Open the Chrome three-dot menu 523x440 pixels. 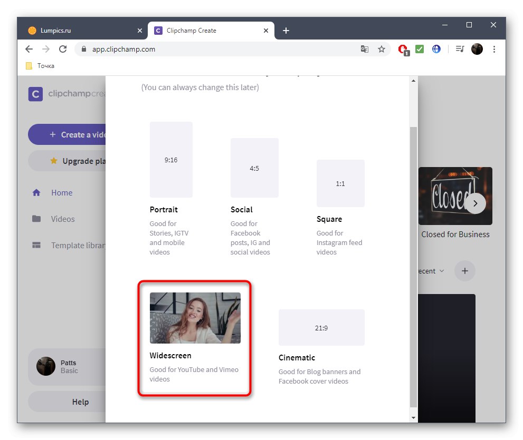(x=494, y=48)
